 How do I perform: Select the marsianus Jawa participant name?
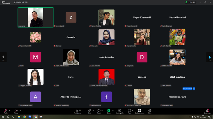coord(177,97)
